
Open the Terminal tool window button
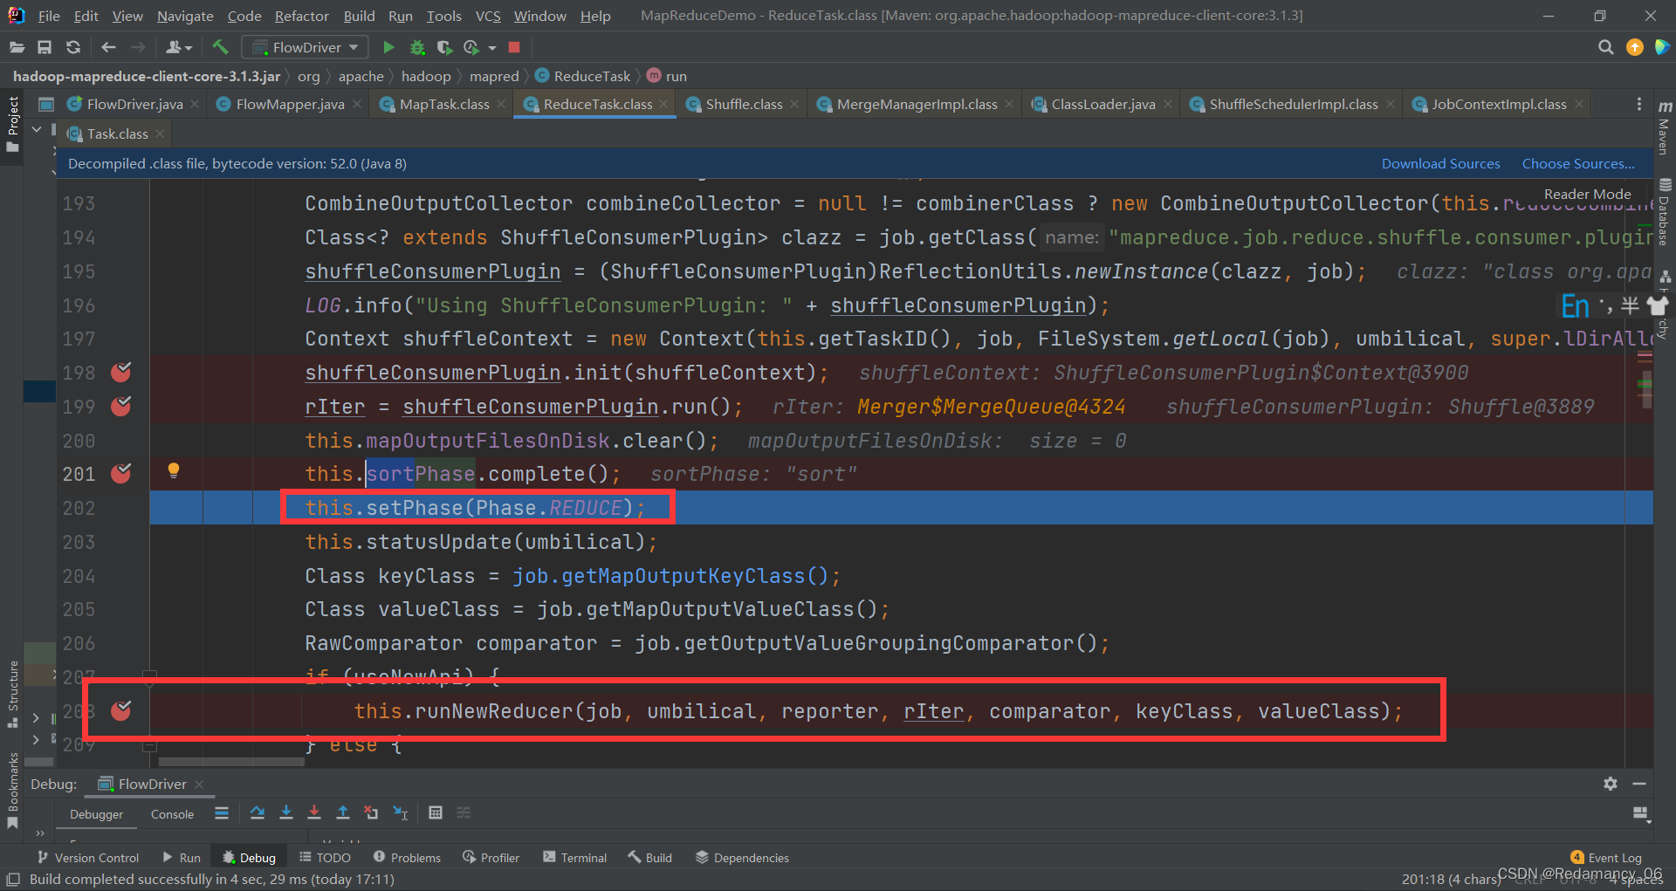574,858
